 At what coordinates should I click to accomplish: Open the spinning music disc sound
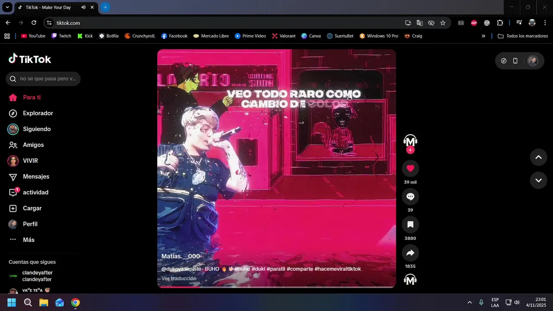pyautogui.click(x=410, y=280)
